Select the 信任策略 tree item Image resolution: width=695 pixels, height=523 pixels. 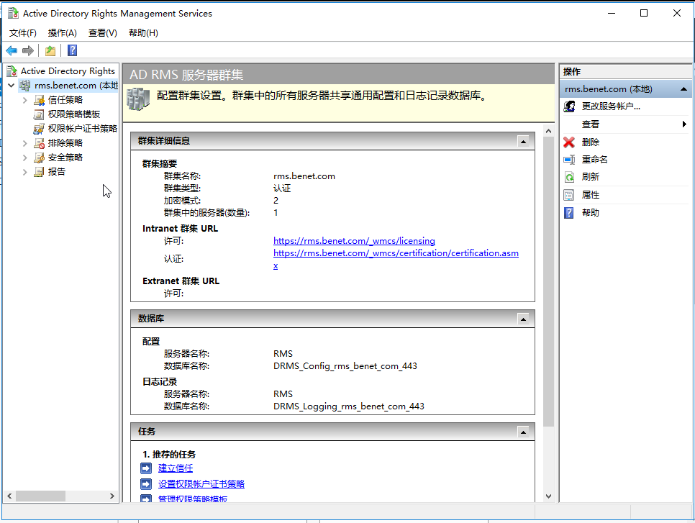(x=65, y=100)
